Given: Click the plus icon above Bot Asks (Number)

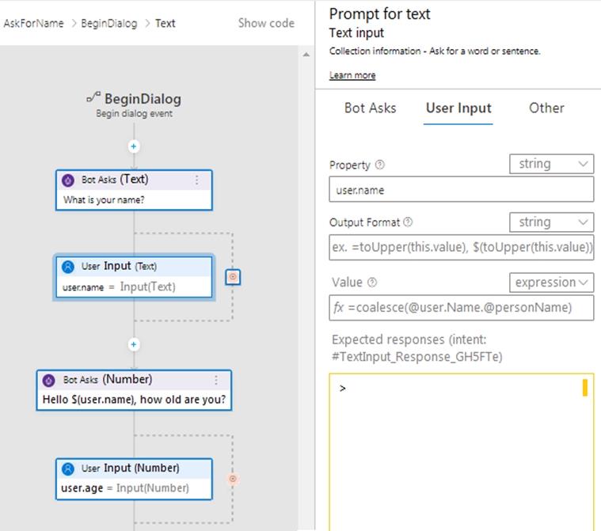Looking at the screenshot, I should 134,344.
